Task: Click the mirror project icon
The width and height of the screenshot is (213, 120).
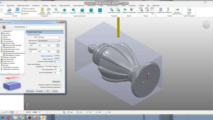Action: click(177, 10)
